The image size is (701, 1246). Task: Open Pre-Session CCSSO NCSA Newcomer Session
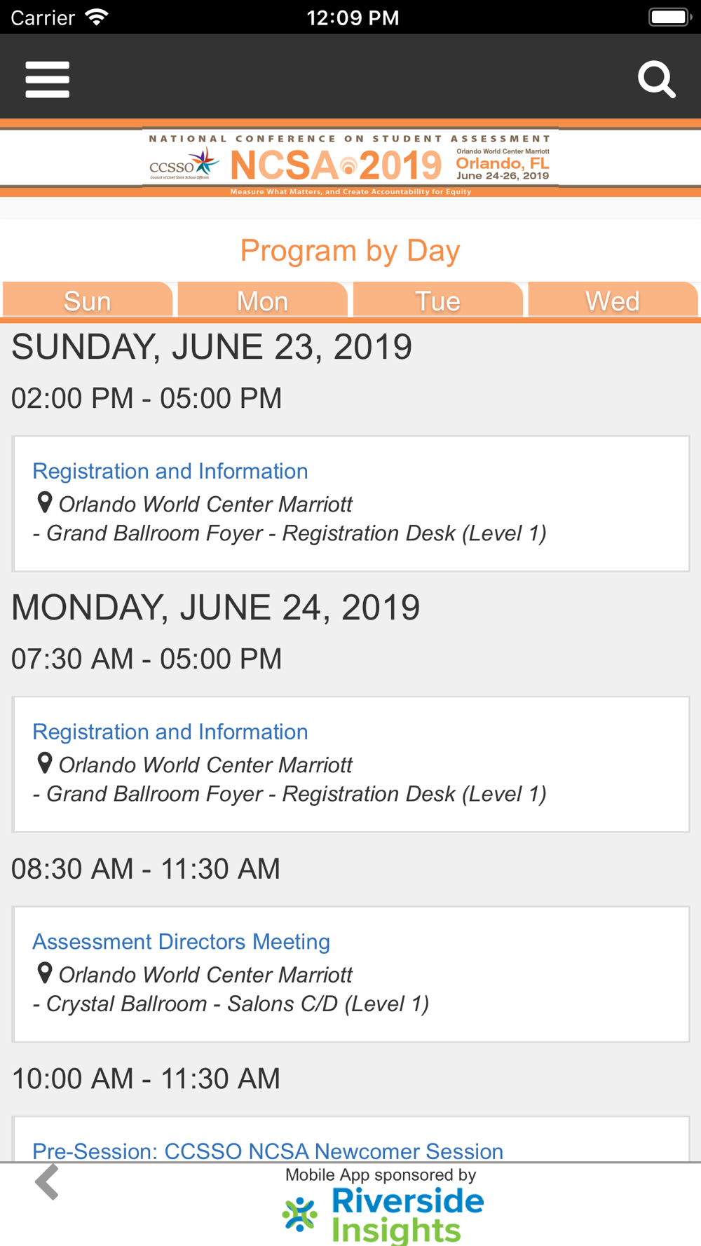[x=268, y=1151]
